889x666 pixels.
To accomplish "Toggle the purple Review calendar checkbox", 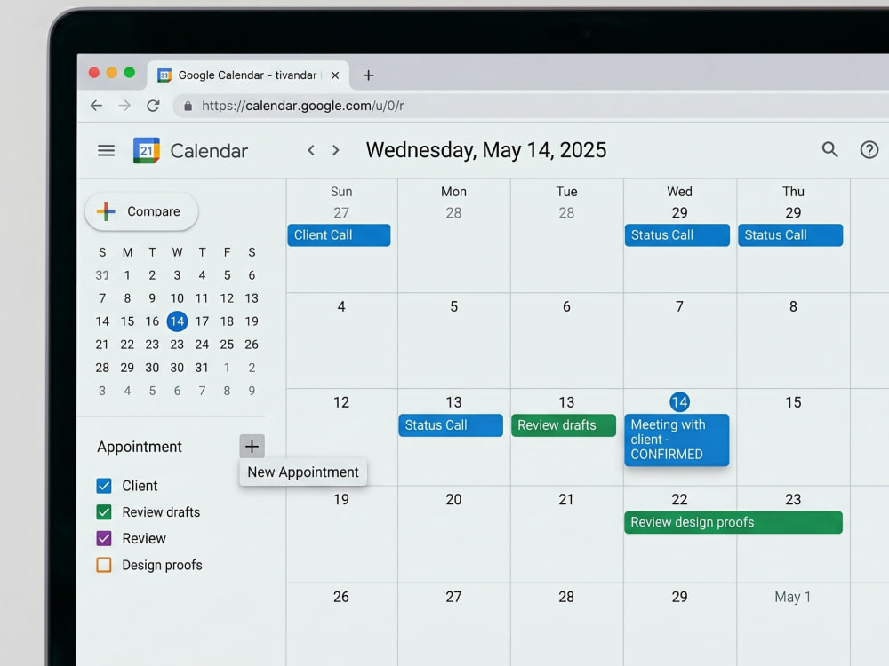I will coord(104,538).
